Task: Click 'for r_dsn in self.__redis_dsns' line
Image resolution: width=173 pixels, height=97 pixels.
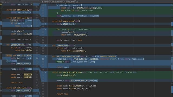Action: (77, 11)
